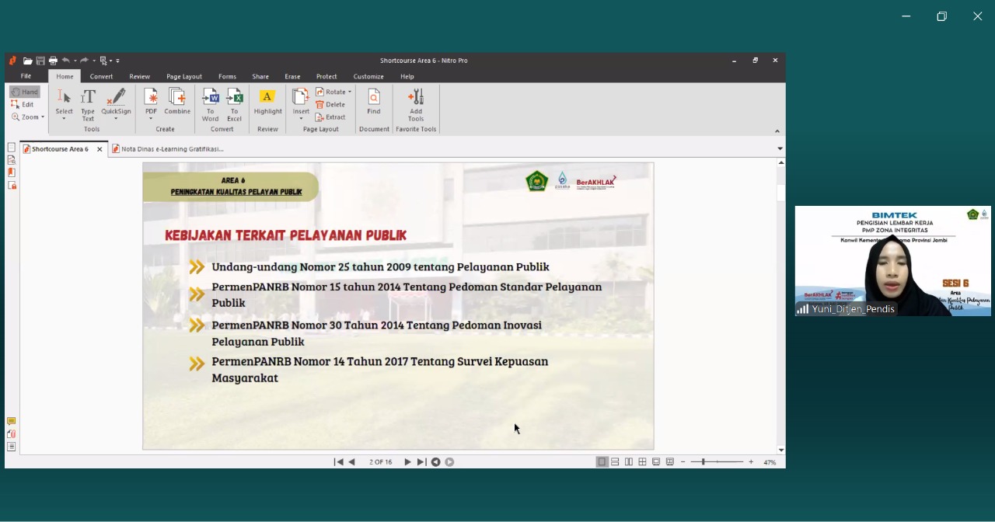Screen dimensions: 995x522
Task: Enable the Hand tool
Action: 25,92
